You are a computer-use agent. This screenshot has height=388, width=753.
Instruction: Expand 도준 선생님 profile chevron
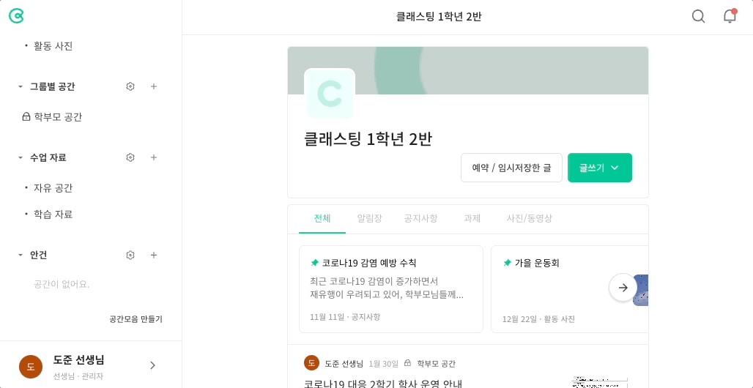tap(152, 365)
